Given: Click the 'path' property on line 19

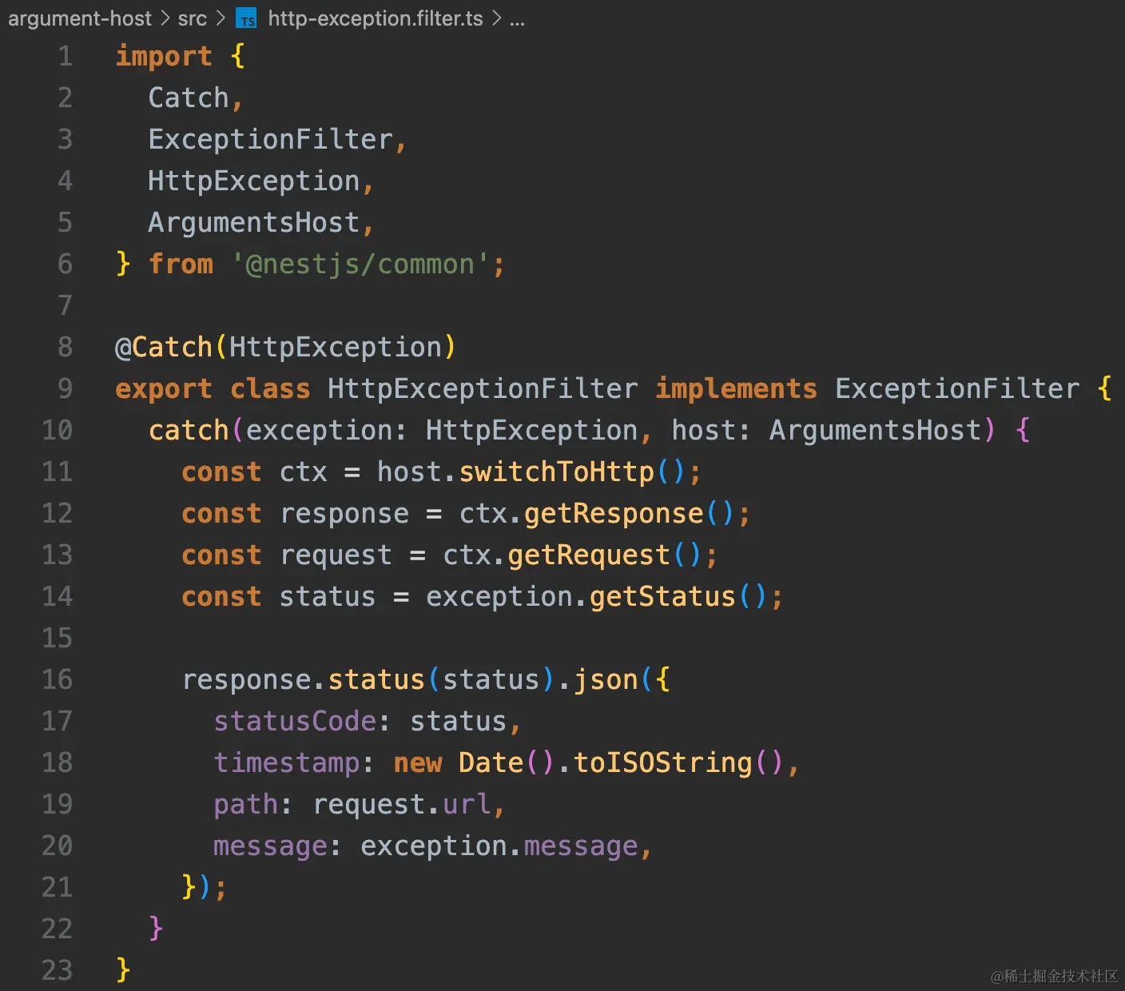Looking at the screenshot, I should pos(246,805).
